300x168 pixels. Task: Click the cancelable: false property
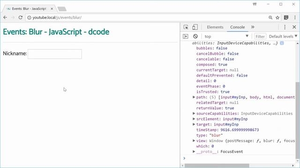click(x=215, y=59)
